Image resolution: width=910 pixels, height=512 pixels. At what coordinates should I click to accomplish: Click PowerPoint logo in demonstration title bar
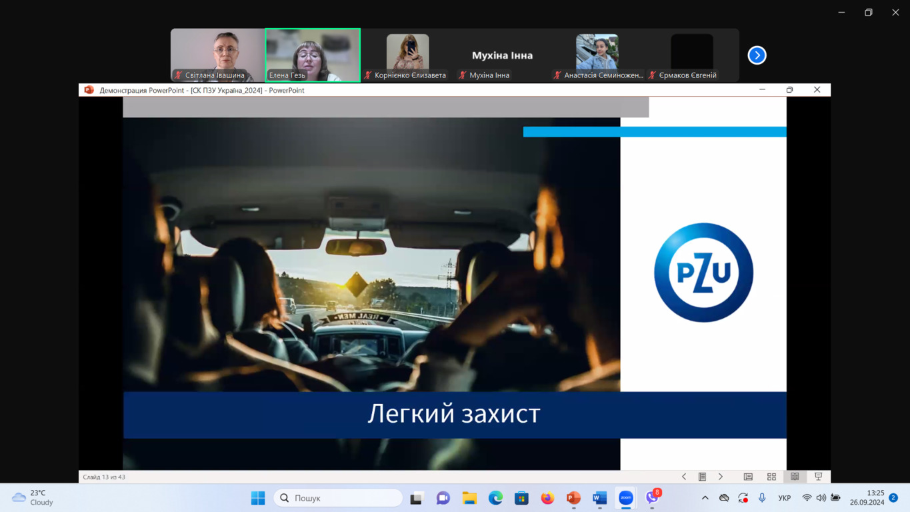tap(89, 90)
